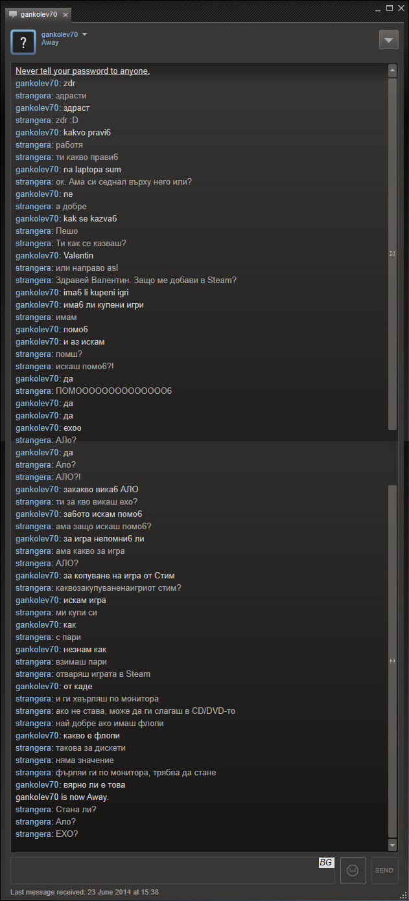This screenshot has width=409, height=901.
Task: Minimize the chat window
Action: (379, 8)
